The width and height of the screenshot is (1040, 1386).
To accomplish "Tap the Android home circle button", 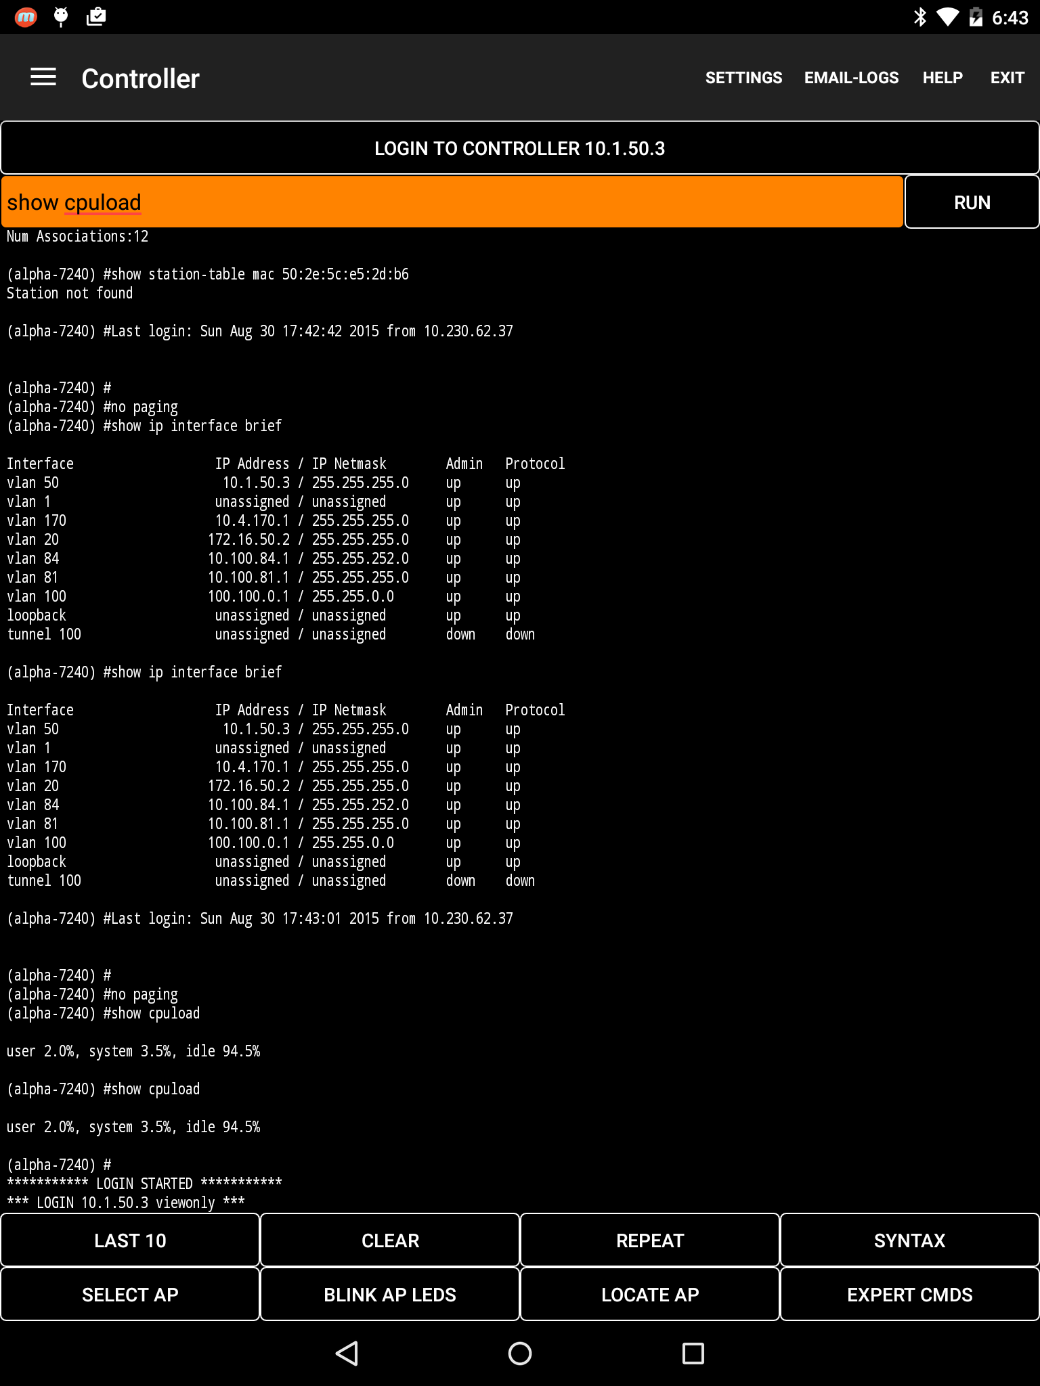I will [x=520, y=1354].
